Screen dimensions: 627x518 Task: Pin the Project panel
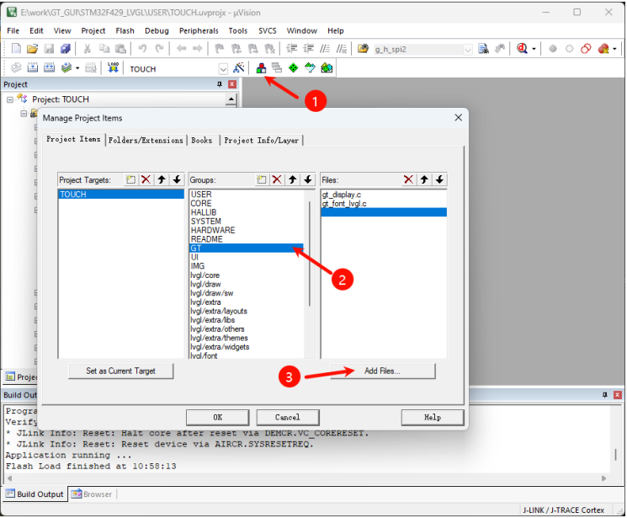click(219, 84)
